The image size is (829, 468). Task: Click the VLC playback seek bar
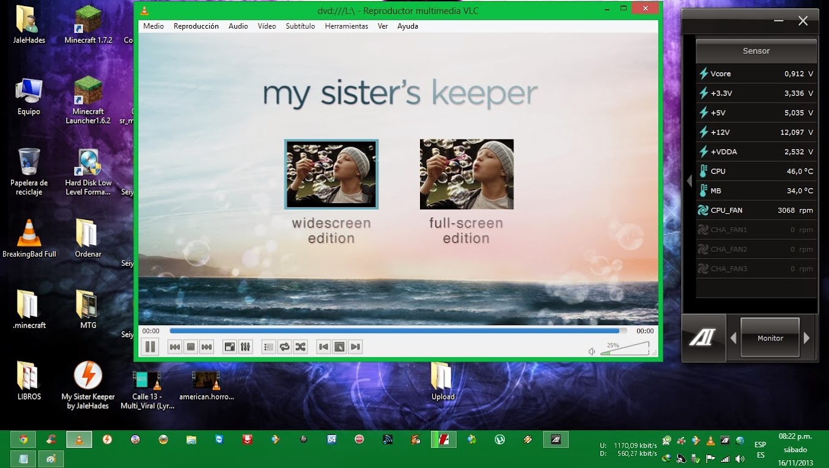[398, 331]
